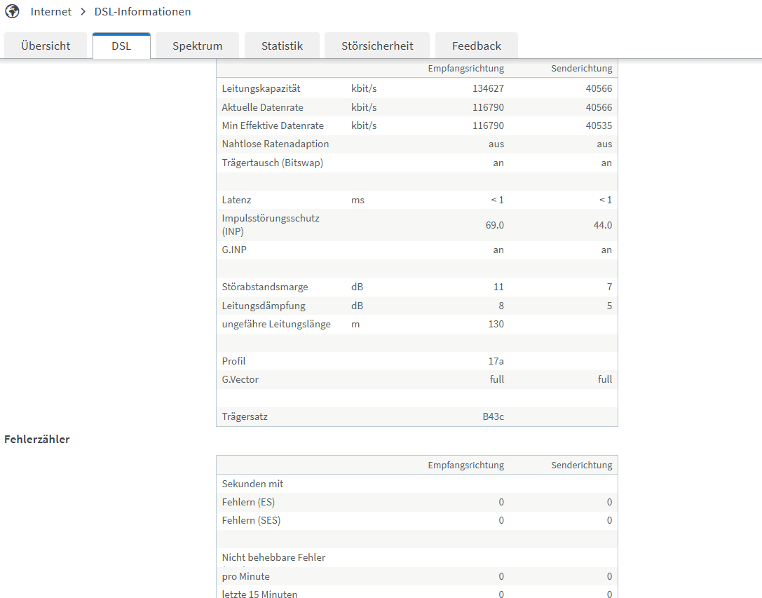Click the Leitungsdämpfung label
Screen dimensions: 762x598
[264, 306]
